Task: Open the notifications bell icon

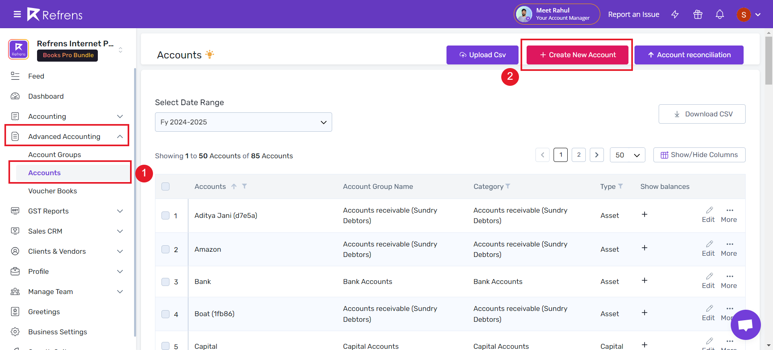Action: pyautogui.click(x=720, y=14)
